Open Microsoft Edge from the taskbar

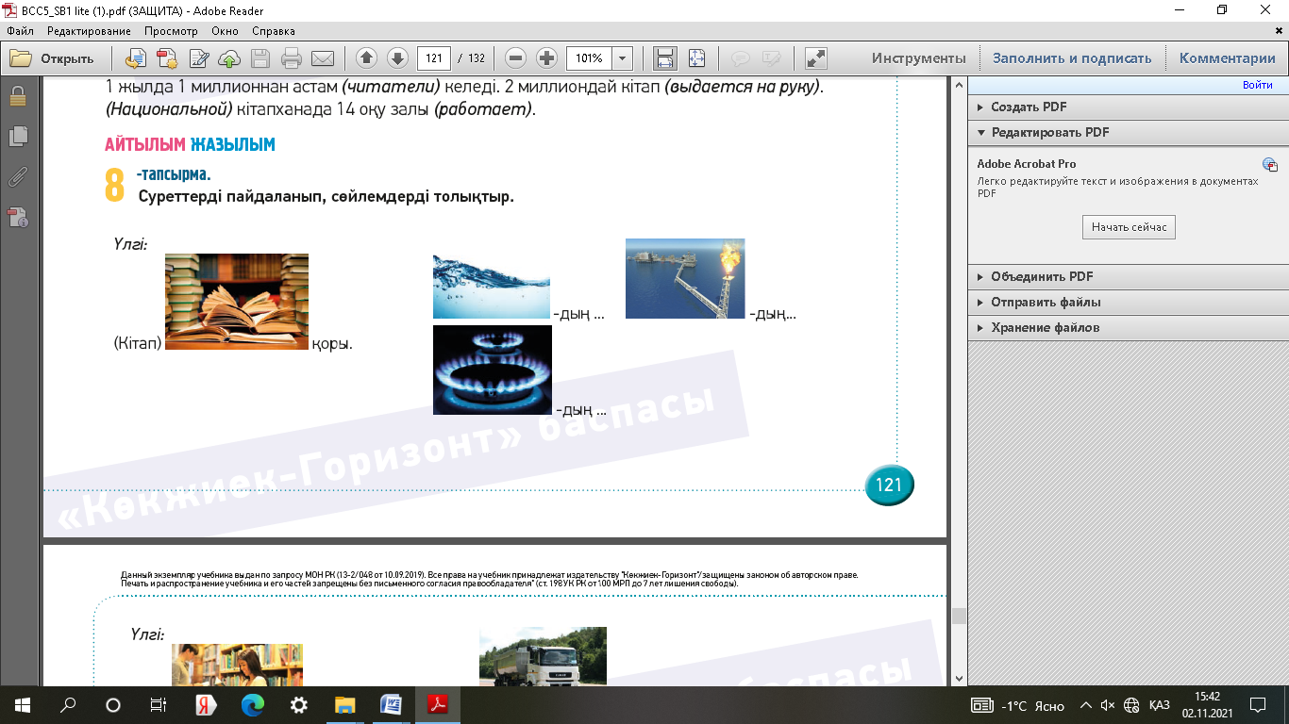[x=253, y=704]
